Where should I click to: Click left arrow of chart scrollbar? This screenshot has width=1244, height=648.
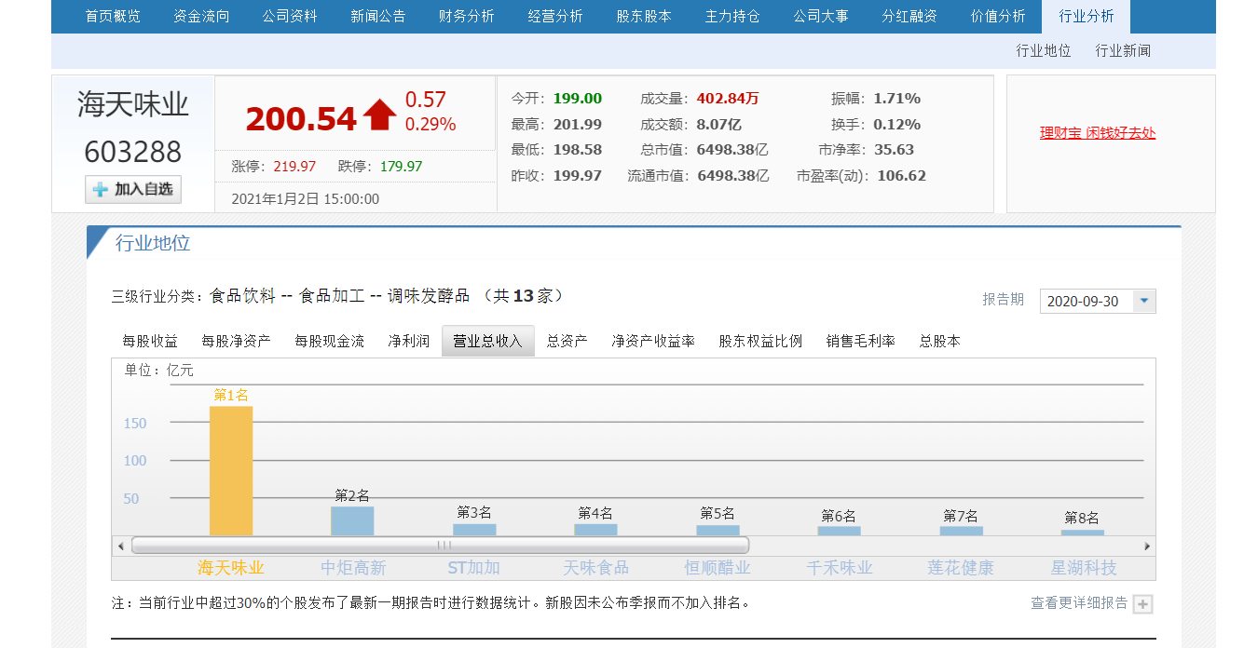[120, 546]
